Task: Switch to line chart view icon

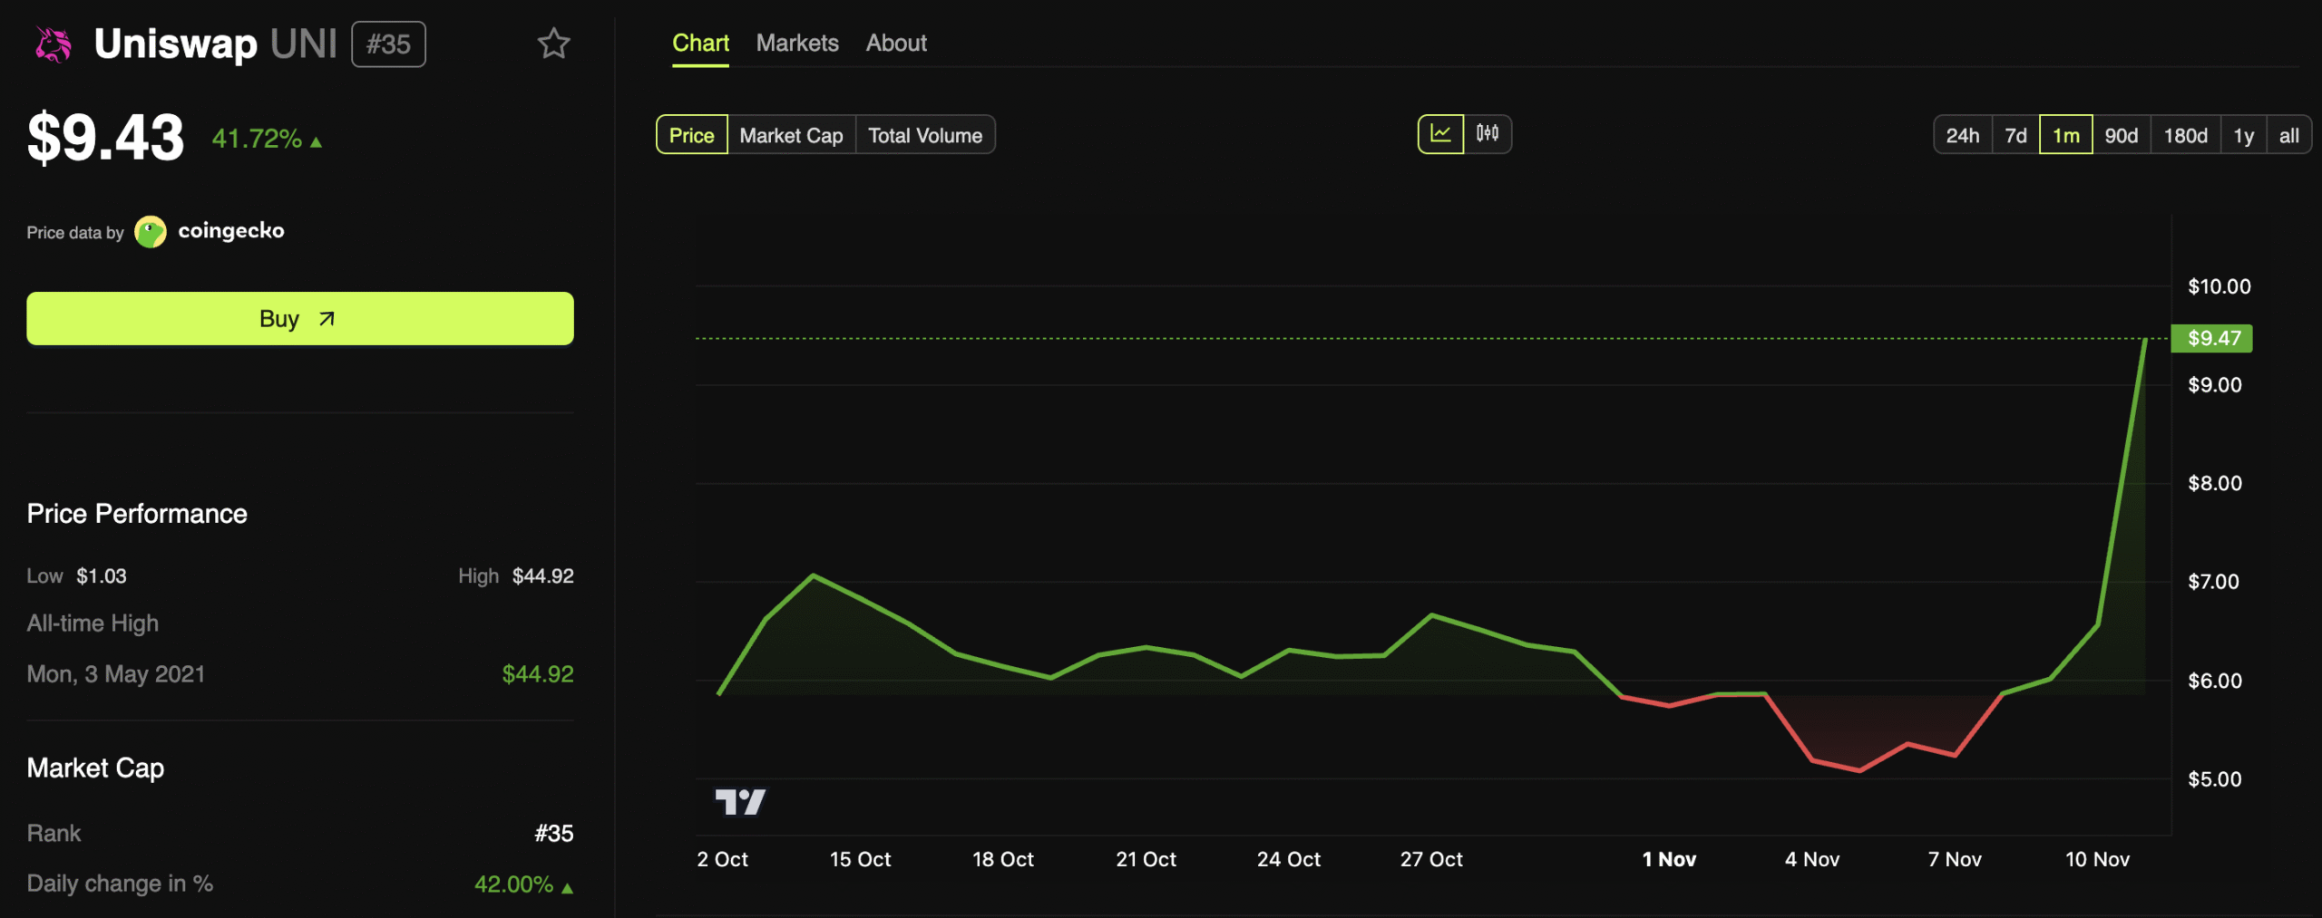Action: pyautogui.click(x=1440, y=134)
